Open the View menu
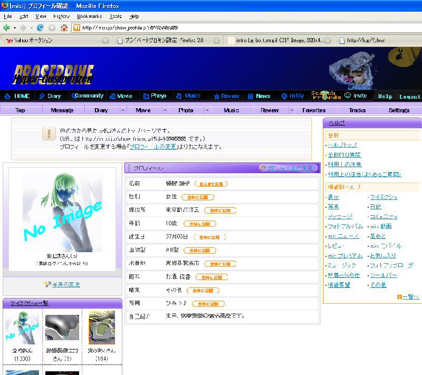 click(41, 16)
